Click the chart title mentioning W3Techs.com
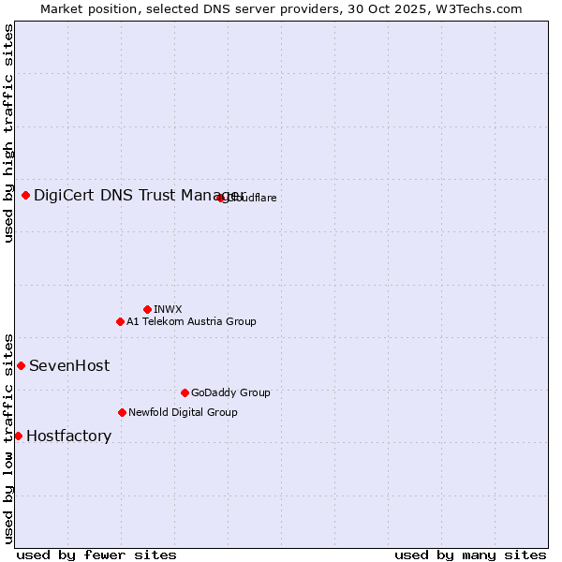The height and width of the screenshot is (562, 562). coord(281,8)
